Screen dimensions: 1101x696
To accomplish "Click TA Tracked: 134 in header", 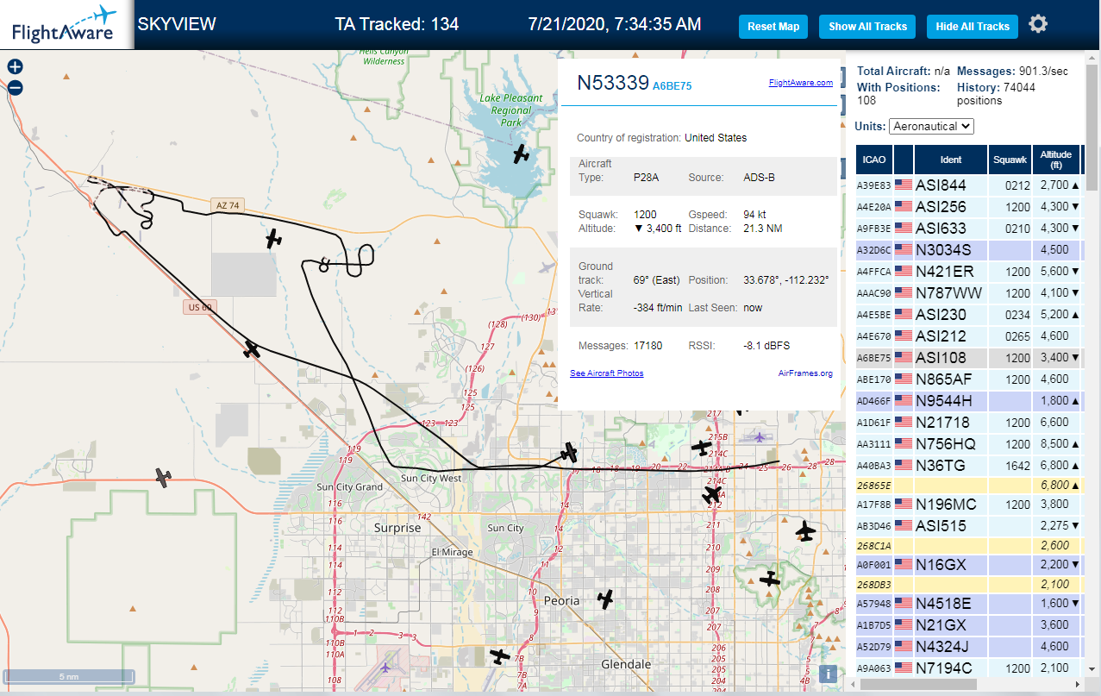I will [x=397, y=24].
